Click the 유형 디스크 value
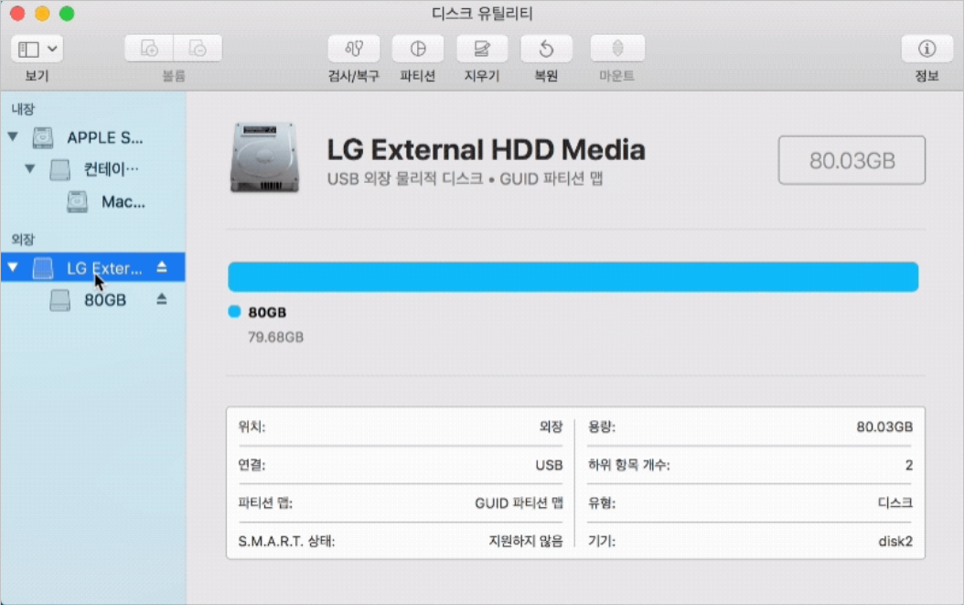Screen dimensions: 964x605 click(895, 502)
